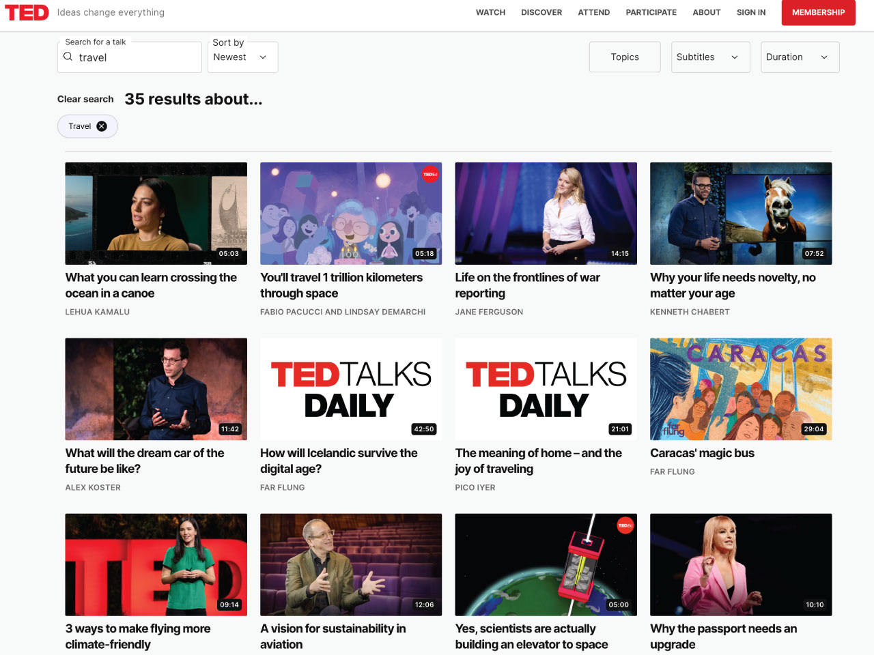Click title "Why your life needs novelty"
874x655 pixels.
click(x=733, y=285)
